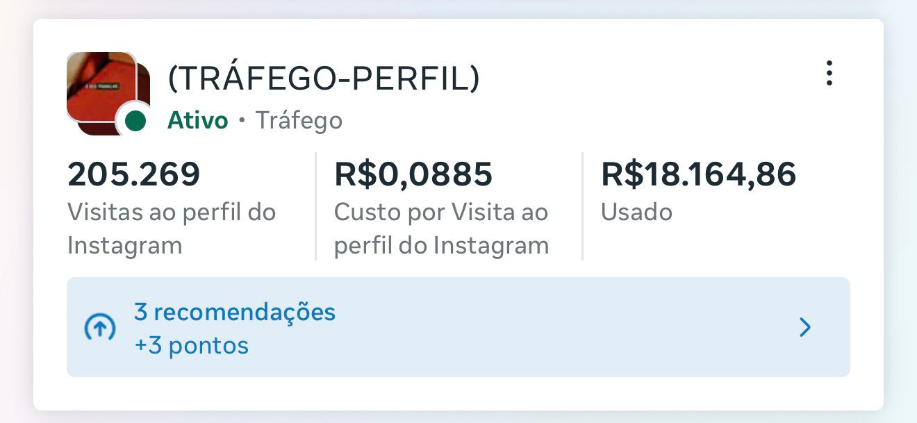Click the 205.269 profile visits value
The image size is (917, 423).
[133, 174]
